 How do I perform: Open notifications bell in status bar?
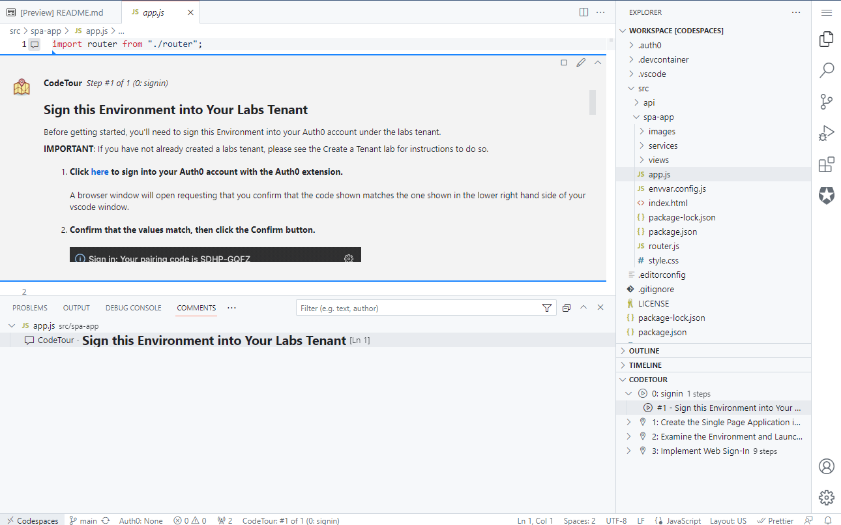coord(827,520)
